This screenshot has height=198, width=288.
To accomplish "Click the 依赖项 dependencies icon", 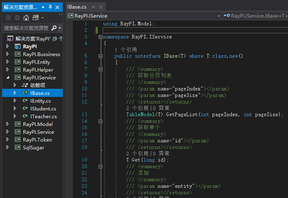I will coord(25,85).
